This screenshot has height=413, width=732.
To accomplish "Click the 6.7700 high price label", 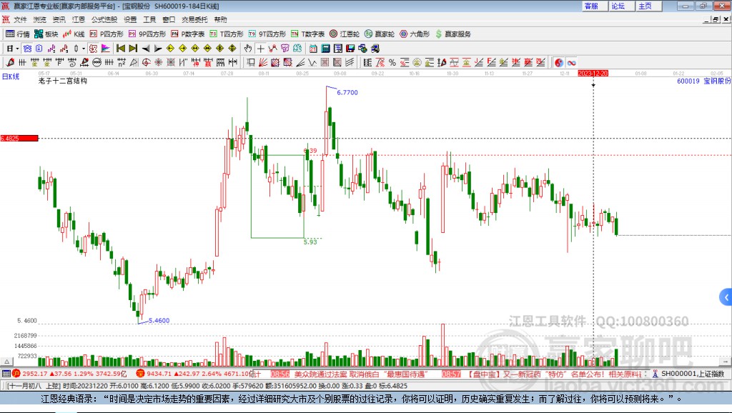I will 347,92.
